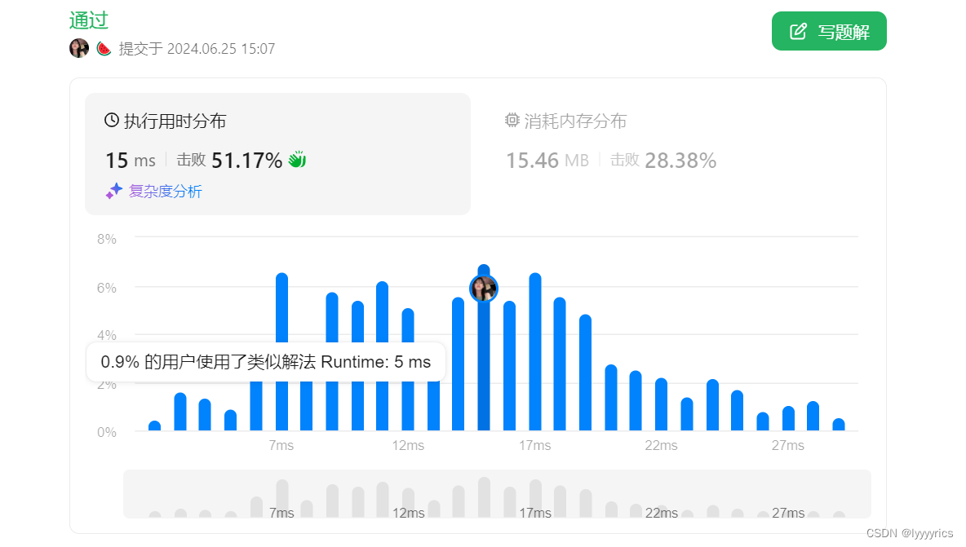Click the green 写题解 button
This screenshot has height=547, width=966.
pyautogui.click(x=829, y=31)
